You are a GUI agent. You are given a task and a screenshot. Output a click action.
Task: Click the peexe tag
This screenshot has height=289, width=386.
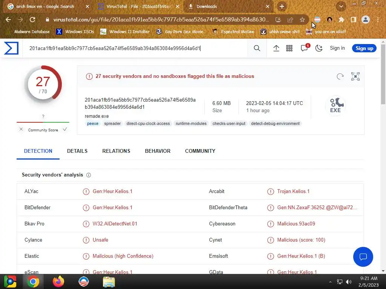pos(93,123)
